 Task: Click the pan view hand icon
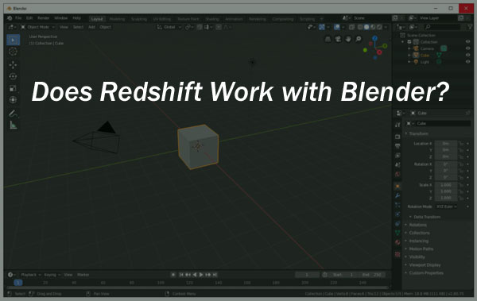click(x=348, y=39)
